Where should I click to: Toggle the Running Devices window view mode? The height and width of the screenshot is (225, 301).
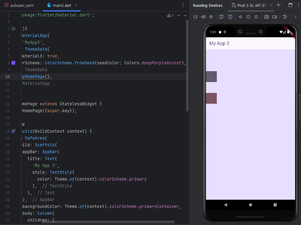click(x=290, y=5)
